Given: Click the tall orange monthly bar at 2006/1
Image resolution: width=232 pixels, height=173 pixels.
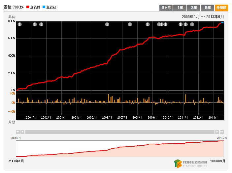Looking at the screenshot, I should [108, 98].
